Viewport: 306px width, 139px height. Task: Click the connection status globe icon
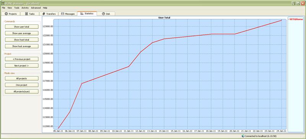[243, 136]
